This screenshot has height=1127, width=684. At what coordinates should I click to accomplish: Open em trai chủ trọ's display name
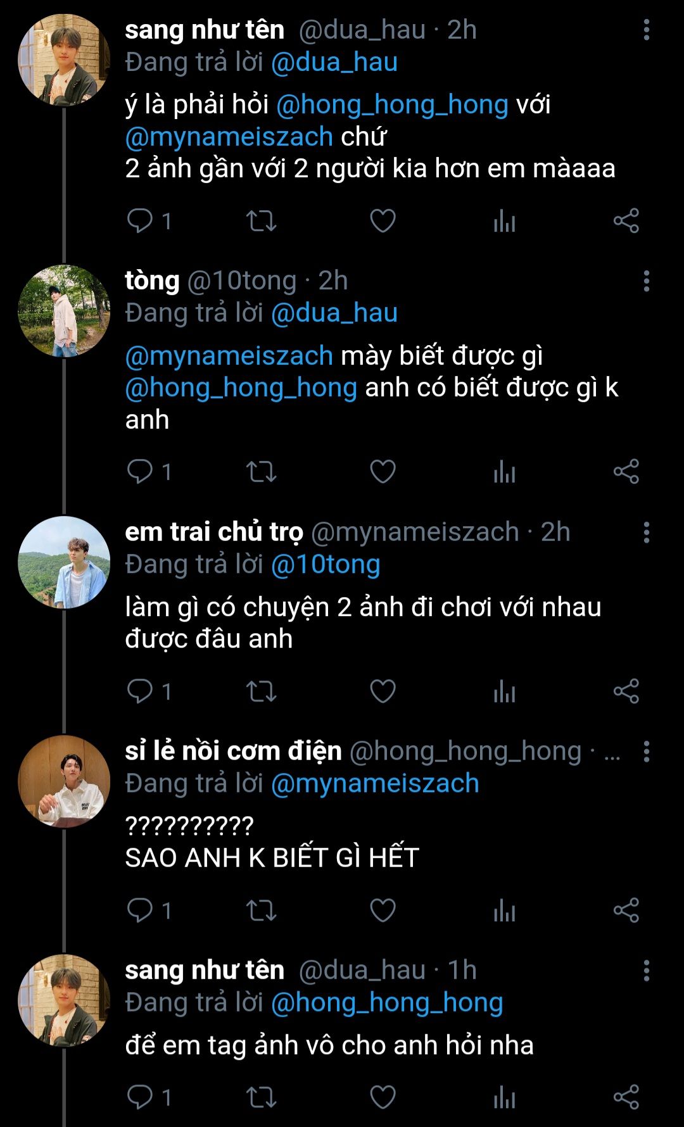point(214,532)
